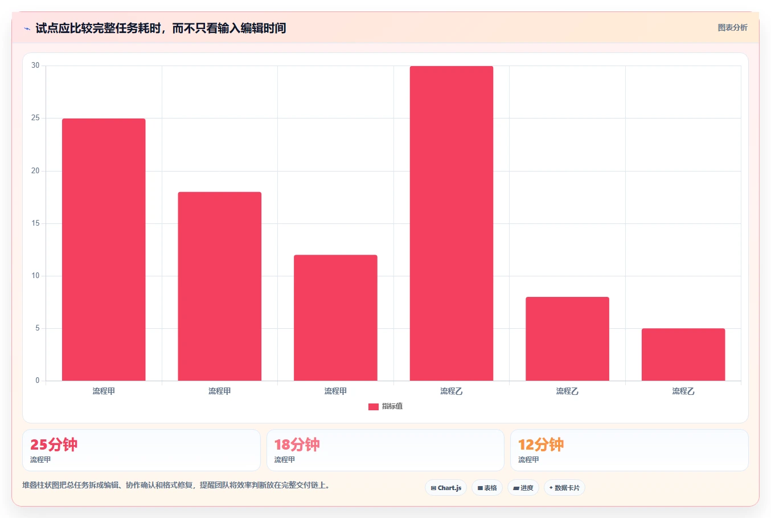The image size is (771, 518).
Task: Click the y-axis tick label 30
Action: click(x=35, y=66)
